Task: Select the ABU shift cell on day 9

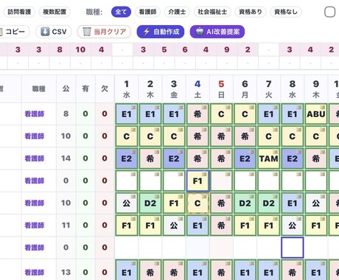Action: [x=316, y=114]
